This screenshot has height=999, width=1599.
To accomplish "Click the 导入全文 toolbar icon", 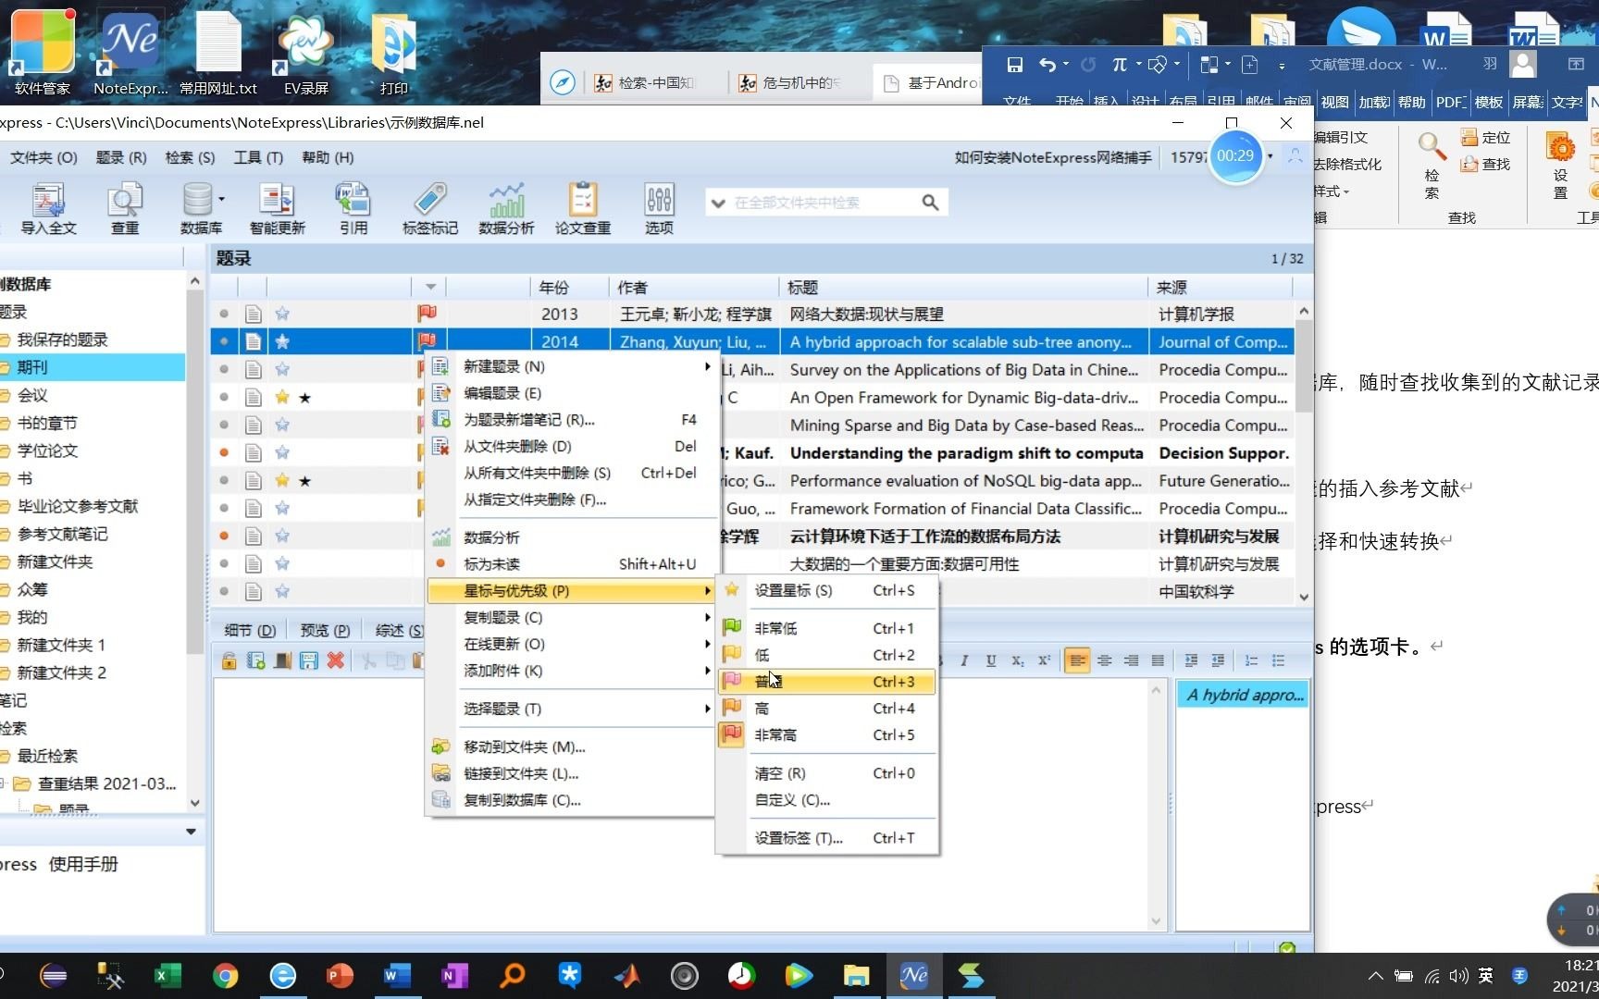I will pos(48,208).
